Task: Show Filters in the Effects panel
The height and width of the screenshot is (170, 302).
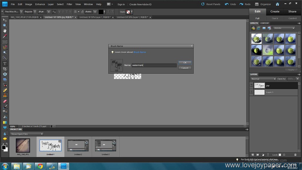Action: 253,28
